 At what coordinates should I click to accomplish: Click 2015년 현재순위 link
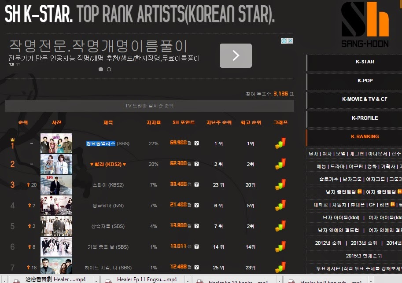pos(364,256)
